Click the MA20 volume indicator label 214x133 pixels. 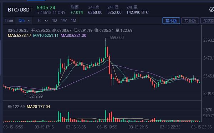(x=39, y=107)
